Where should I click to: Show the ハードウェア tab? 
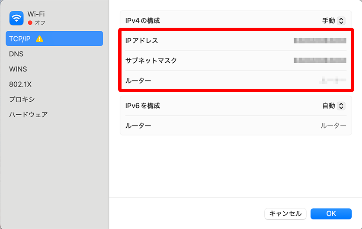click(x=29, y=115)
